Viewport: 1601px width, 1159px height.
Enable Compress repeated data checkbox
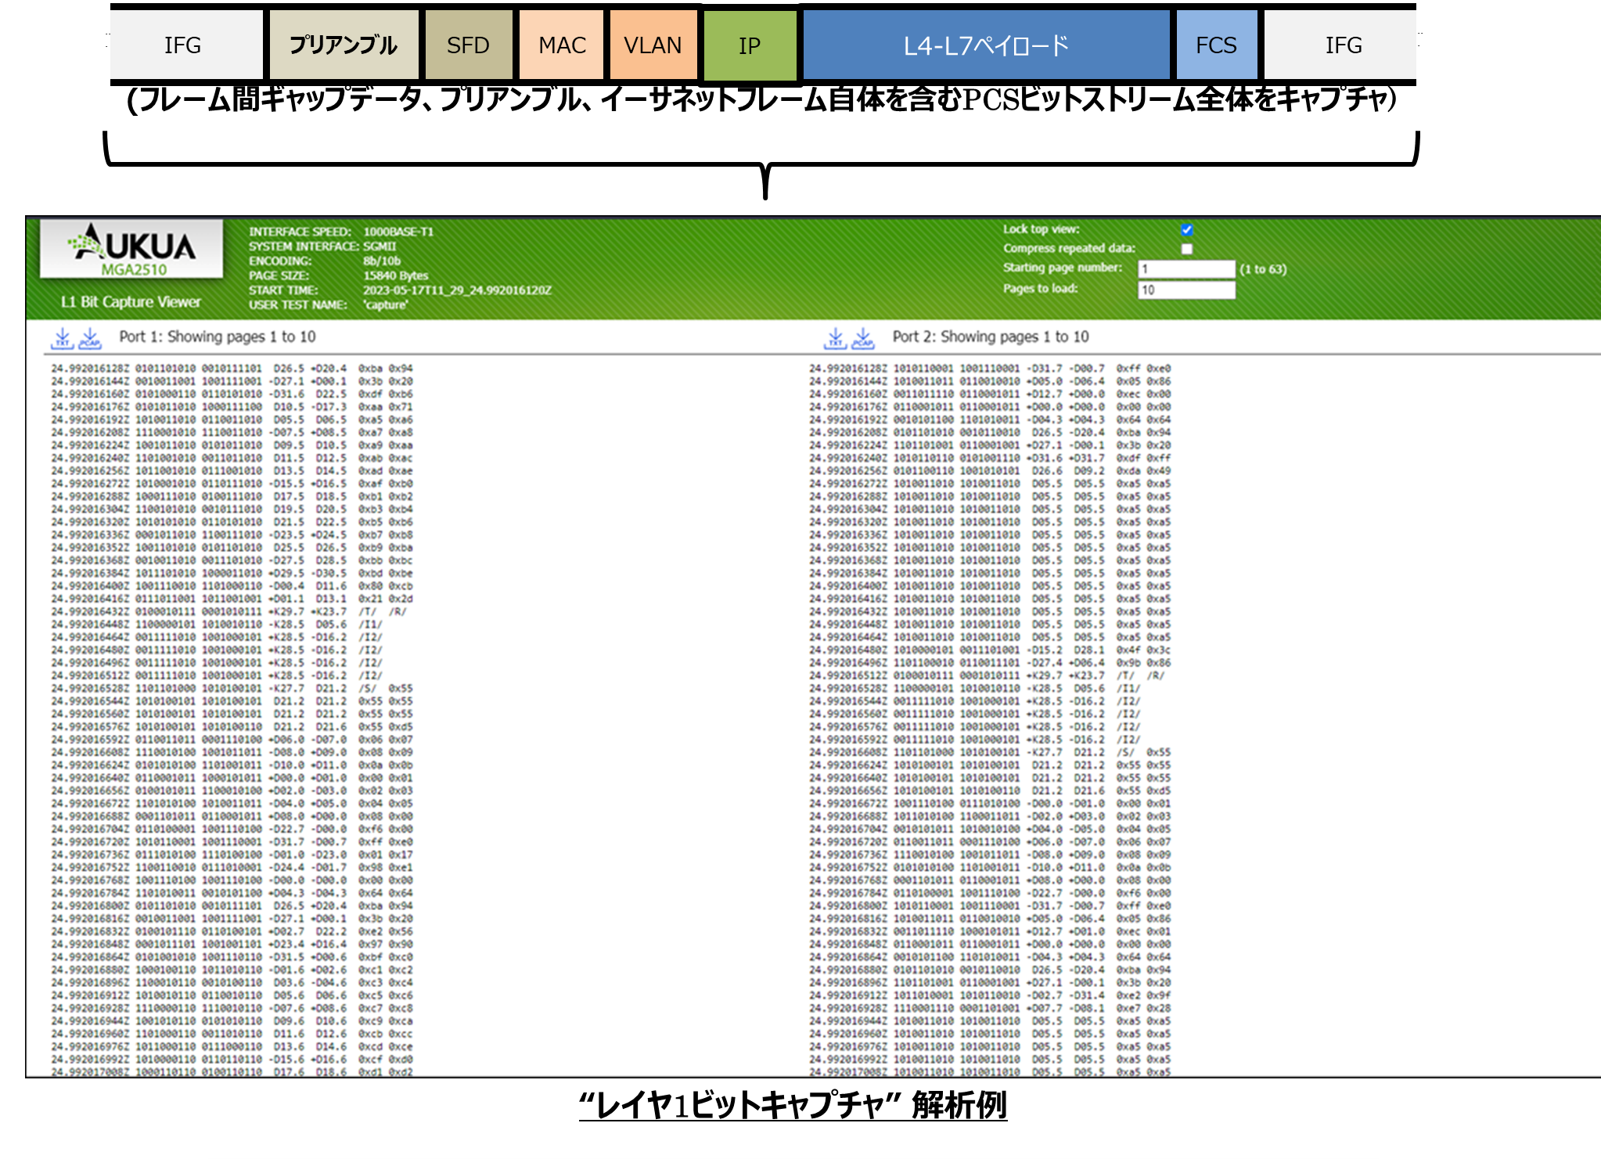(x=1186, y=249)
